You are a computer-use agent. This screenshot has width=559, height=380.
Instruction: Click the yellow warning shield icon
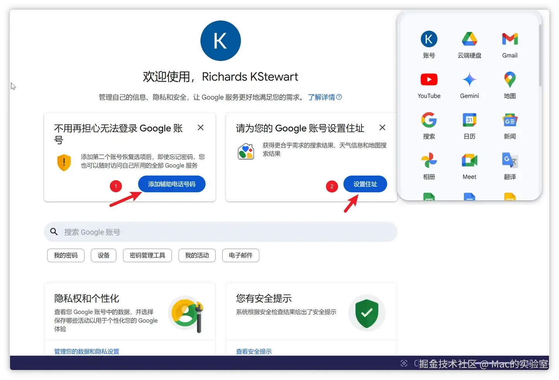pos(64,163)
